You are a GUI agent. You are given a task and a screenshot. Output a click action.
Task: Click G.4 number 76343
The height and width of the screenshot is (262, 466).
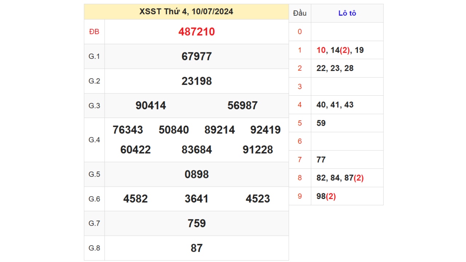click(x=128, y=130)
